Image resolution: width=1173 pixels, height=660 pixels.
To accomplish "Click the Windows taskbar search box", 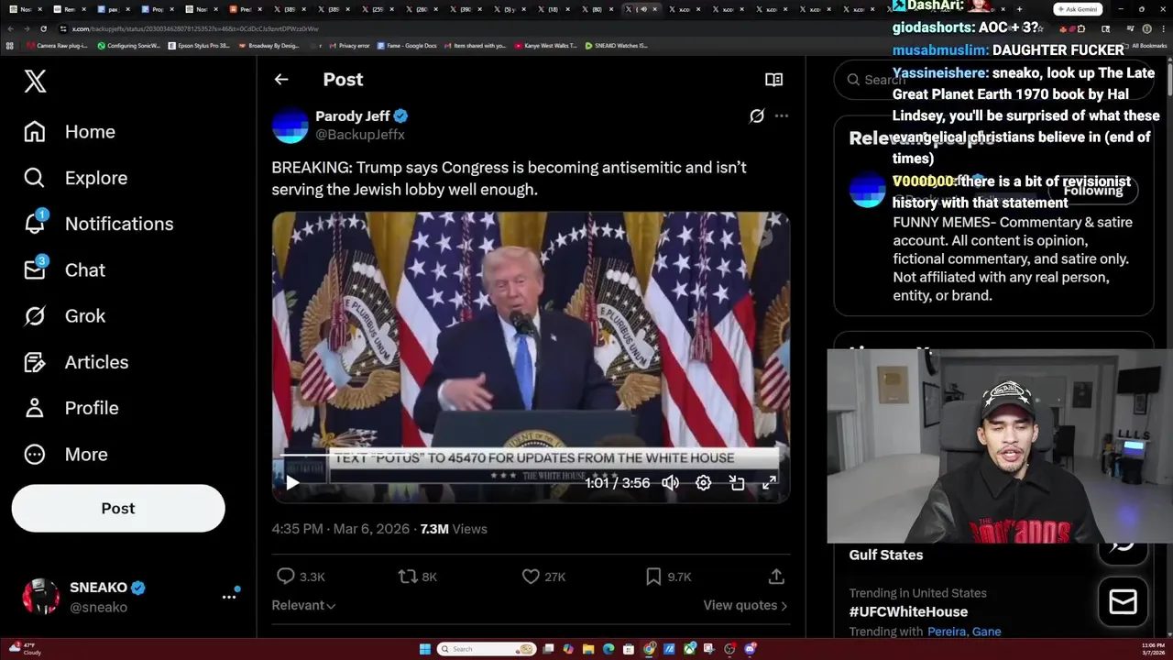I will pos(487,649).
